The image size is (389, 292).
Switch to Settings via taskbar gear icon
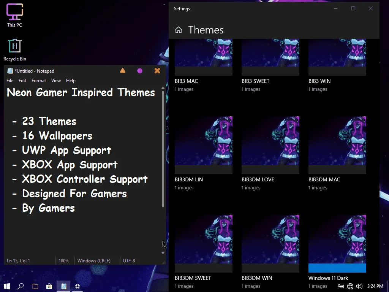point(77,286)
